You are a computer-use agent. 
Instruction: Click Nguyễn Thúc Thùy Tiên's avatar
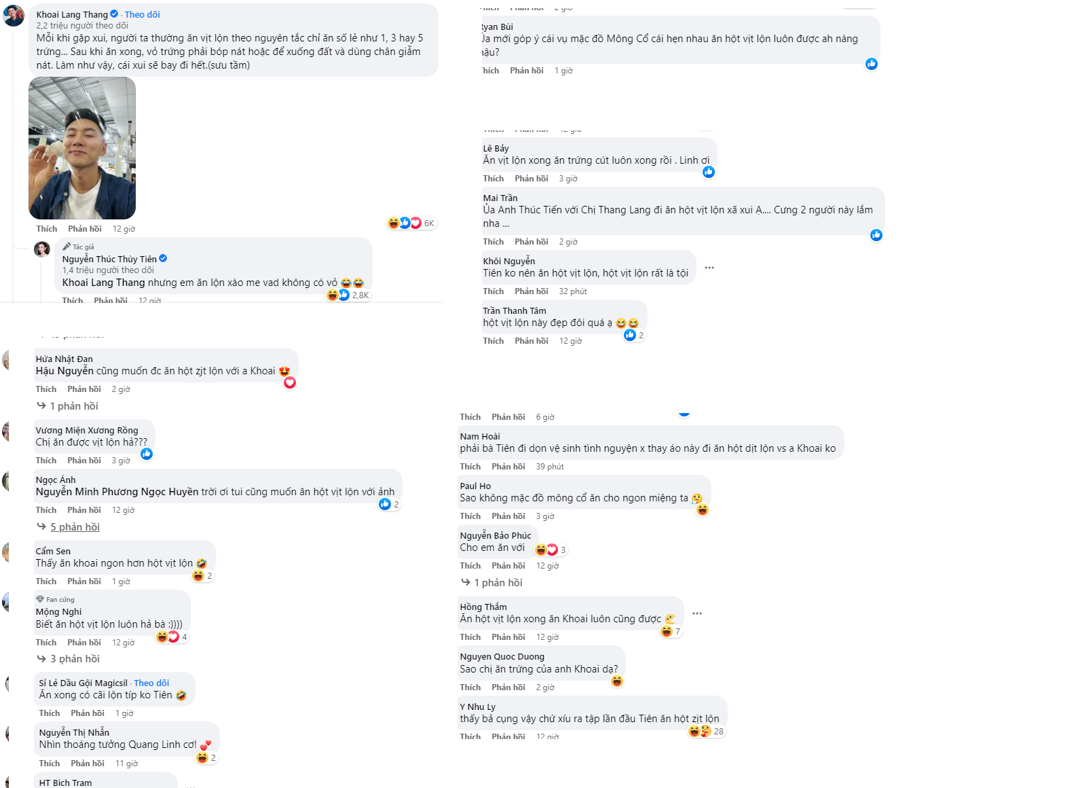pos(43,249)
